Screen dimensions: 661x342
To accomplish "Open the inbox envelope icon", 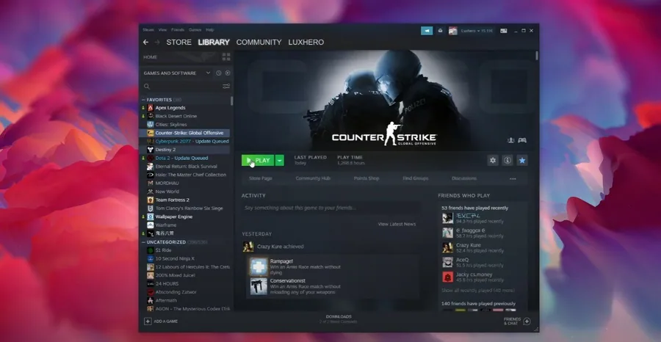I will 440,31.
